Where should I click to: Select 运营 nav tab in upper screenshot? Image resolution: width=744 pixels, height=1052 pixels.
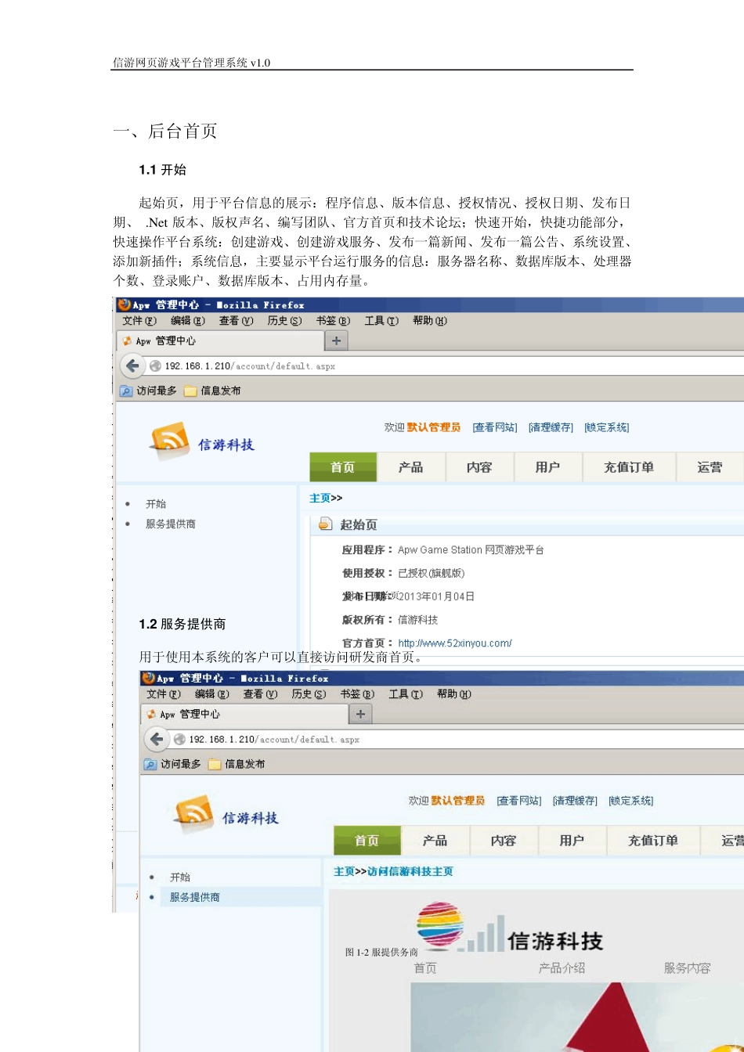tap(710, 467)
